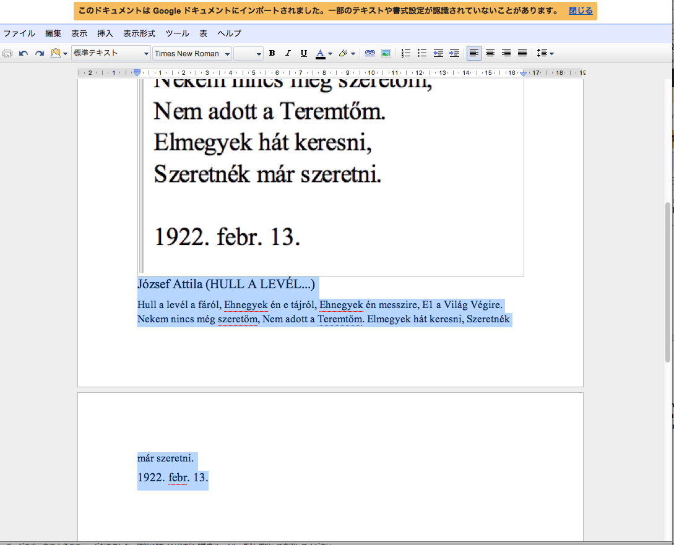Screen dimensions: 674x545
Task: Open the web clipboard dropdown arrow
Action: (x=66, y=54)
